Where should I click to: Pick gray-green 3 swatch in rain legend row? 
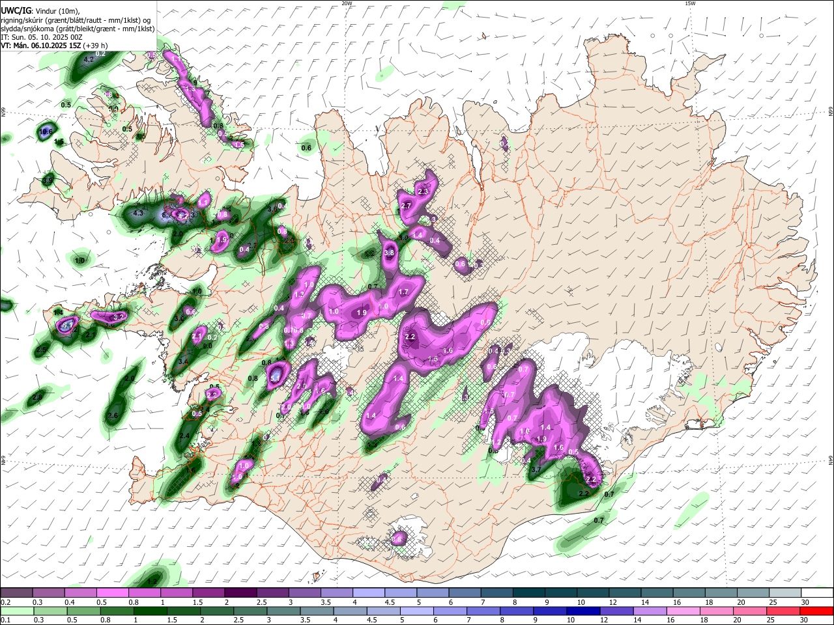pos(283,611)
